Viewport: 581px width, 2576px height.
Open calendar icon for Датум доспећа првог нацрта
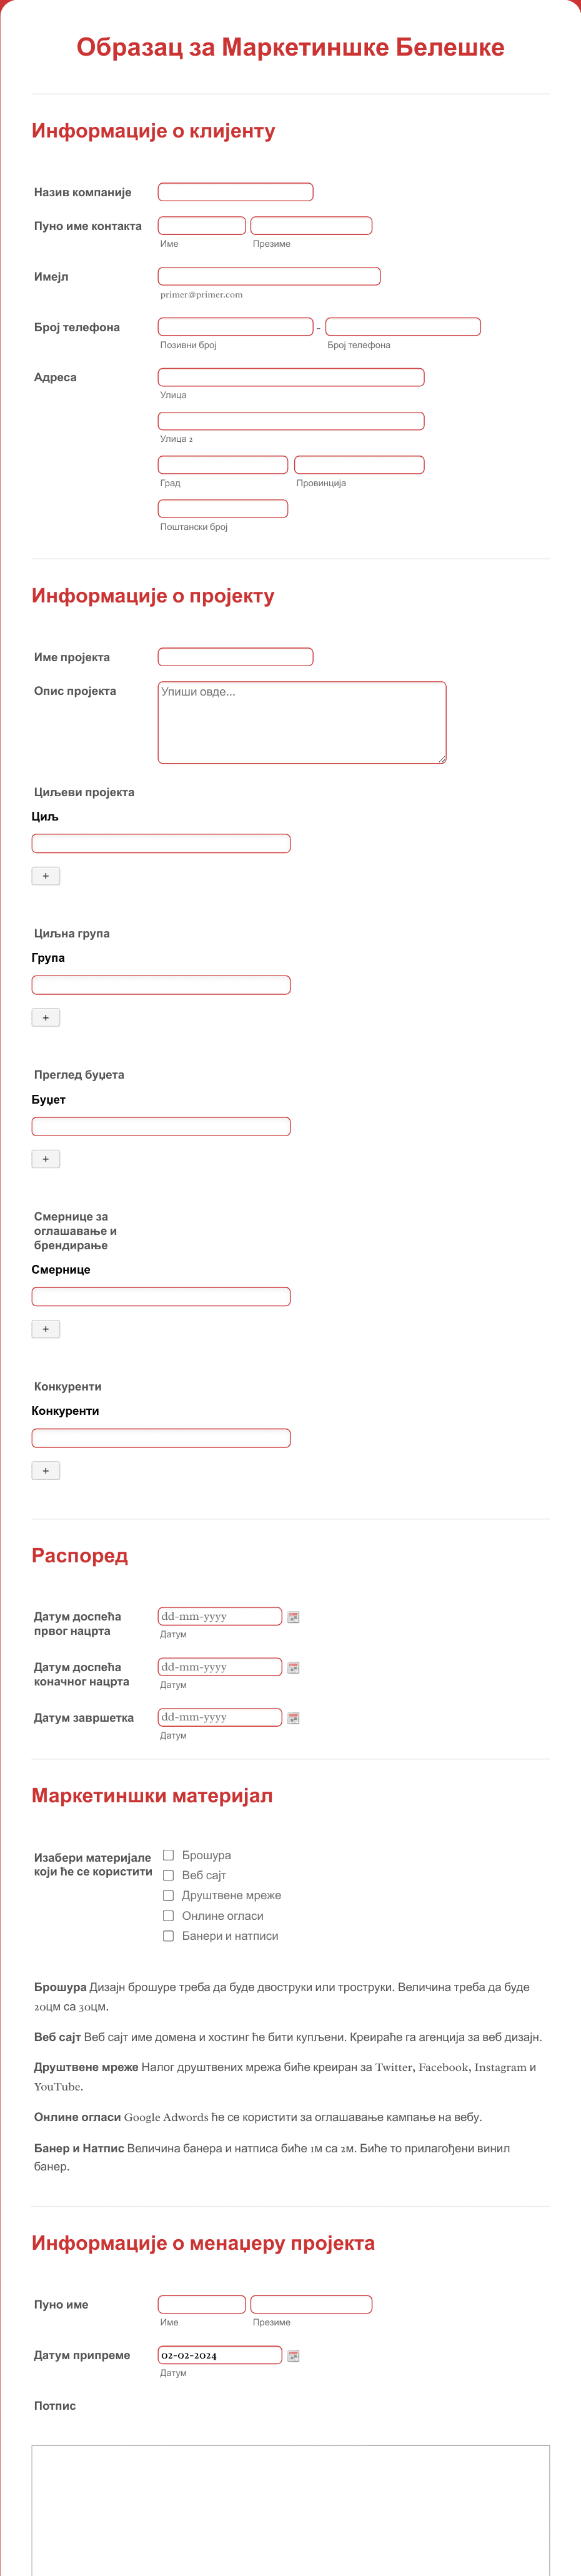tap(294, 1617)
